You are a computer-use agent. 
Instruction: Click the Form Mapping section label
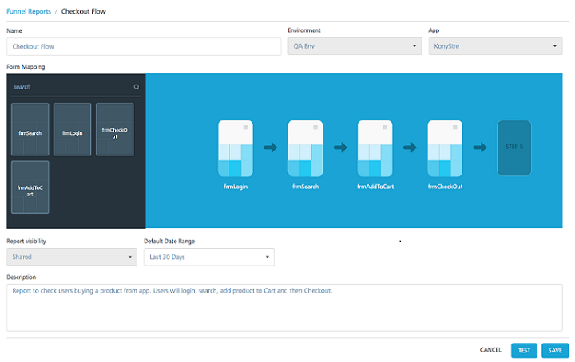(26, 67)
